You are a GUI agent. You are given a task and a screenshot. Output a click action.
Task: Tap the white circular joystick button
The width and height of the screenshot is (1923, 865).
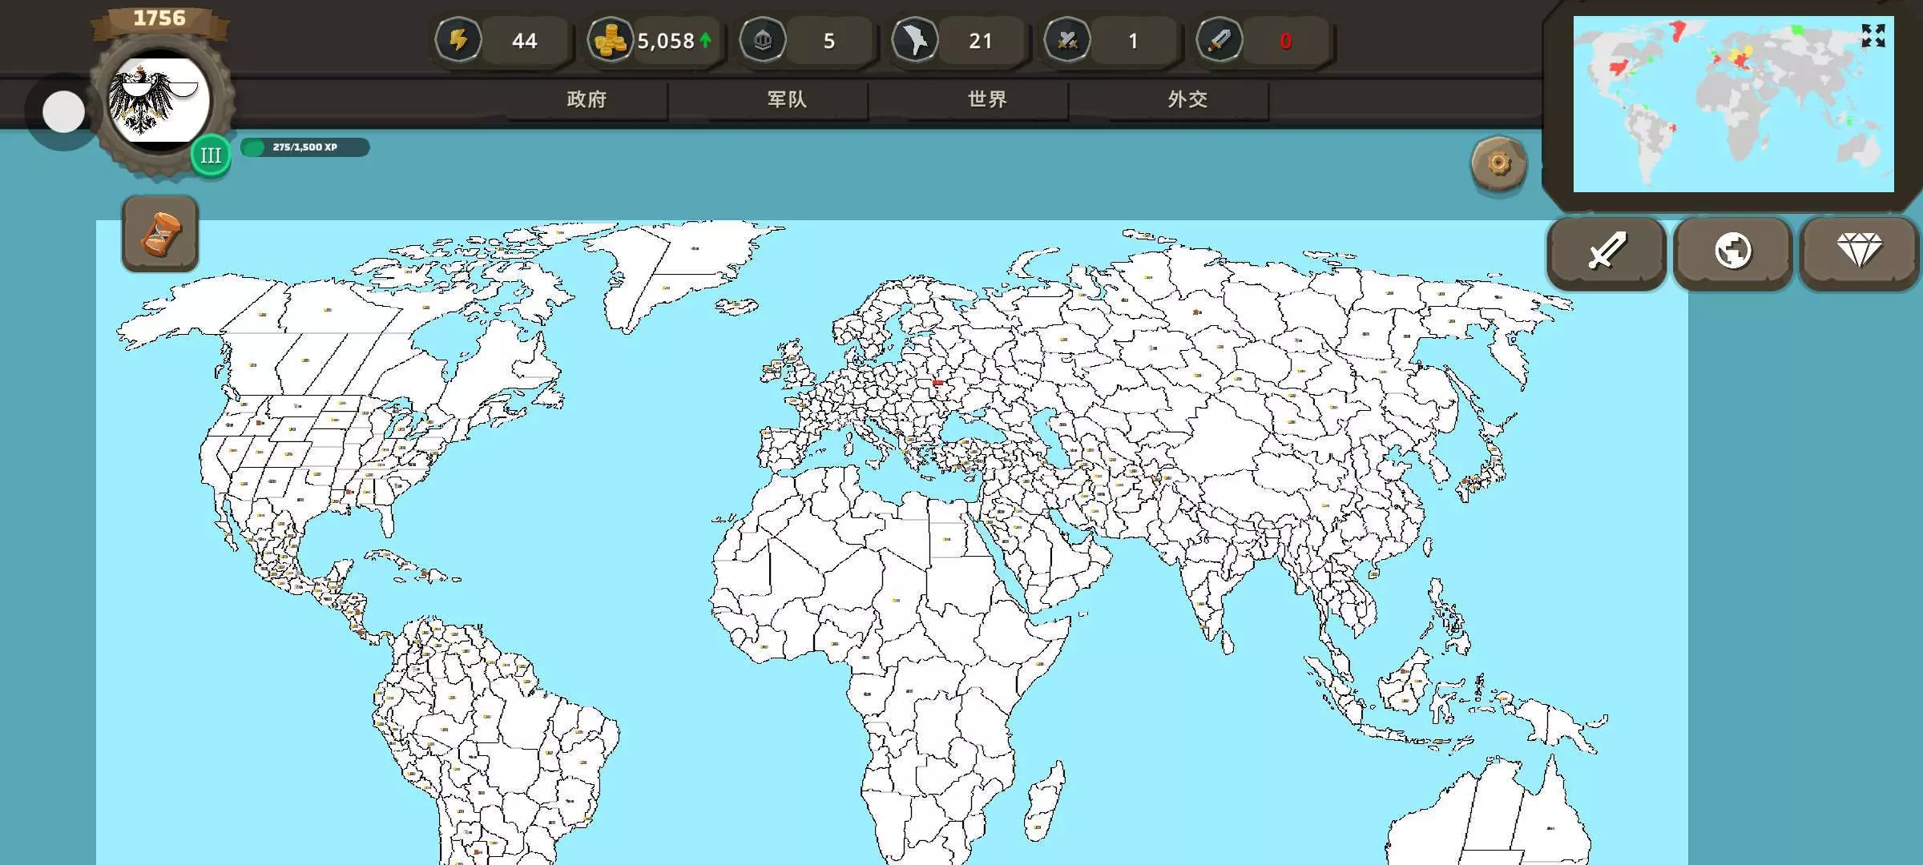pos(63,111)
